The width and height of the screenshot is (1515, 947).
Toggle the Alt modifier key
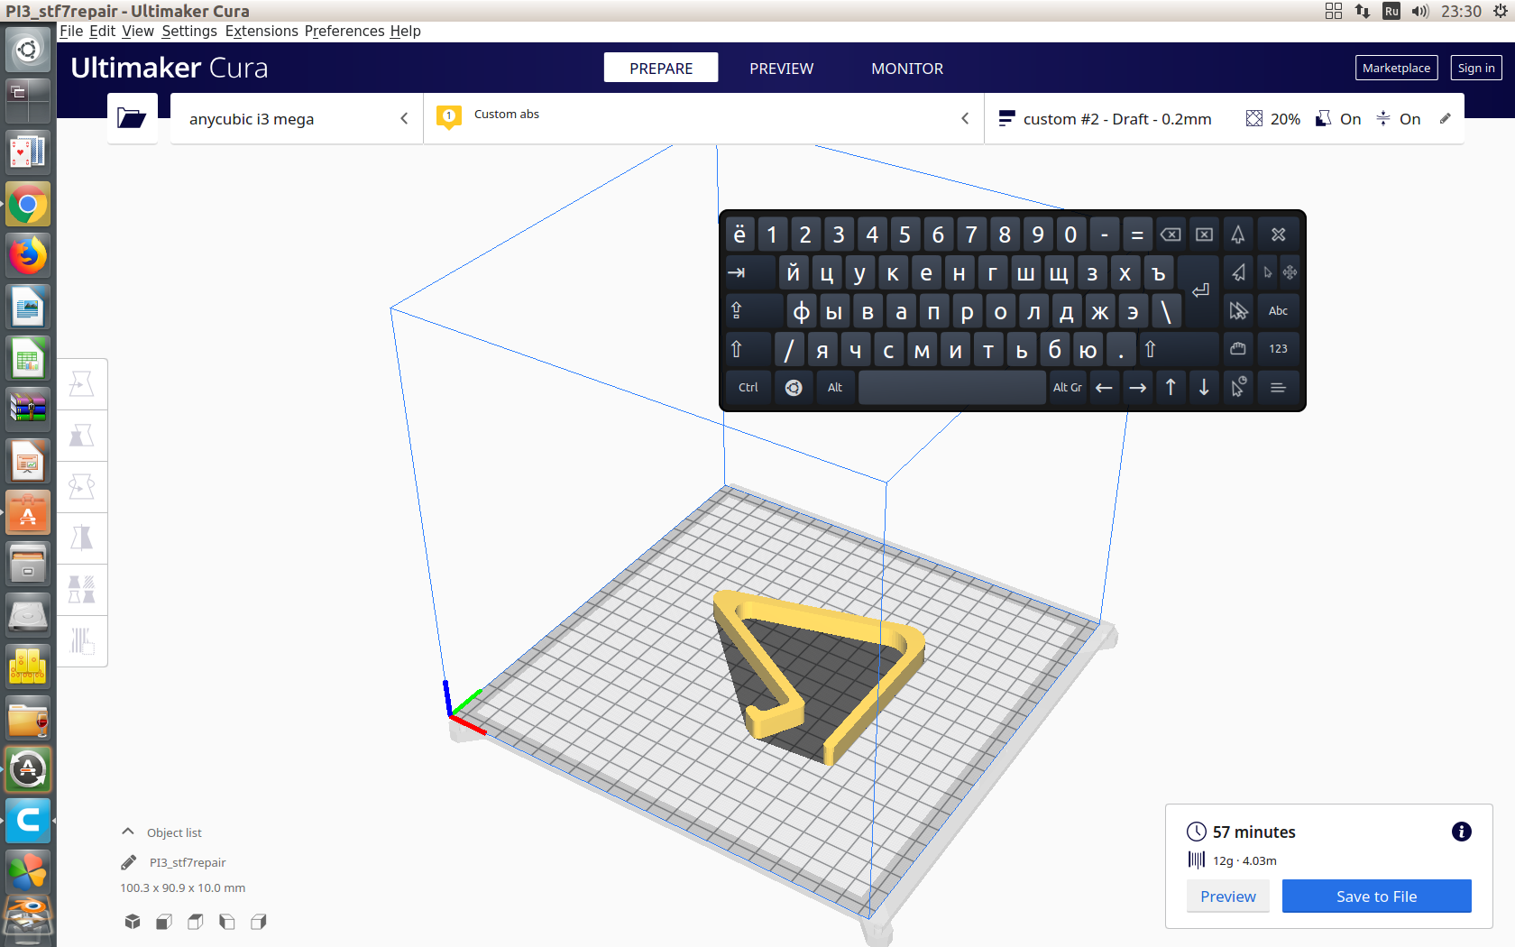click(x=835, y=388)
